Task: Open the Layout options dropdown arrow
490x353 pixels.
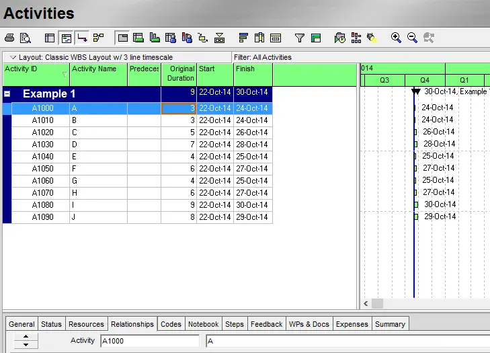Action: point(13,58)
